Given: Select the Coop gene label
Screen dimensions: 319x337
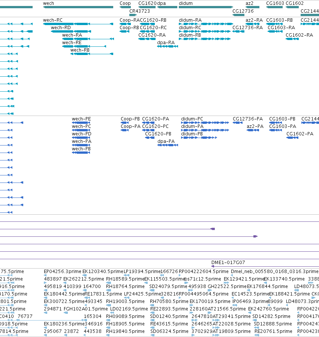Looking at the screenshot, I should click(125, 3).
